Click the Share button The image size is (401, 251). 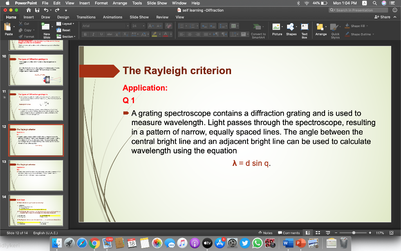coord(383,17)
